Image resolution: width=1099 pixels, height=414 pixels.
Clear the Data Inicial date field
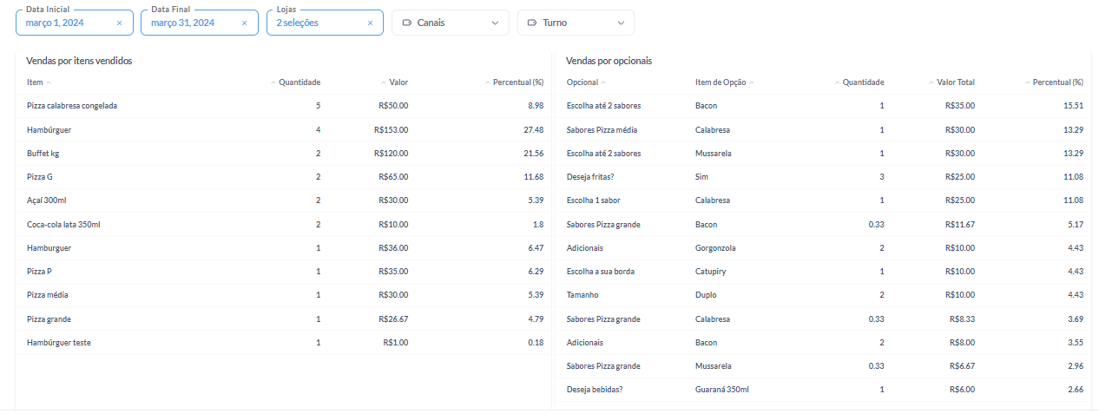(119, 23)
